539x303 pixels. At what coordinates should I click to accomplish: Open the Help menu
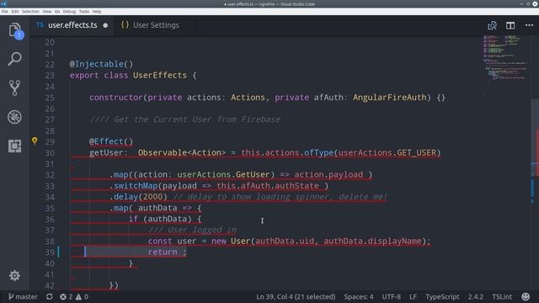tap(97, 11)
